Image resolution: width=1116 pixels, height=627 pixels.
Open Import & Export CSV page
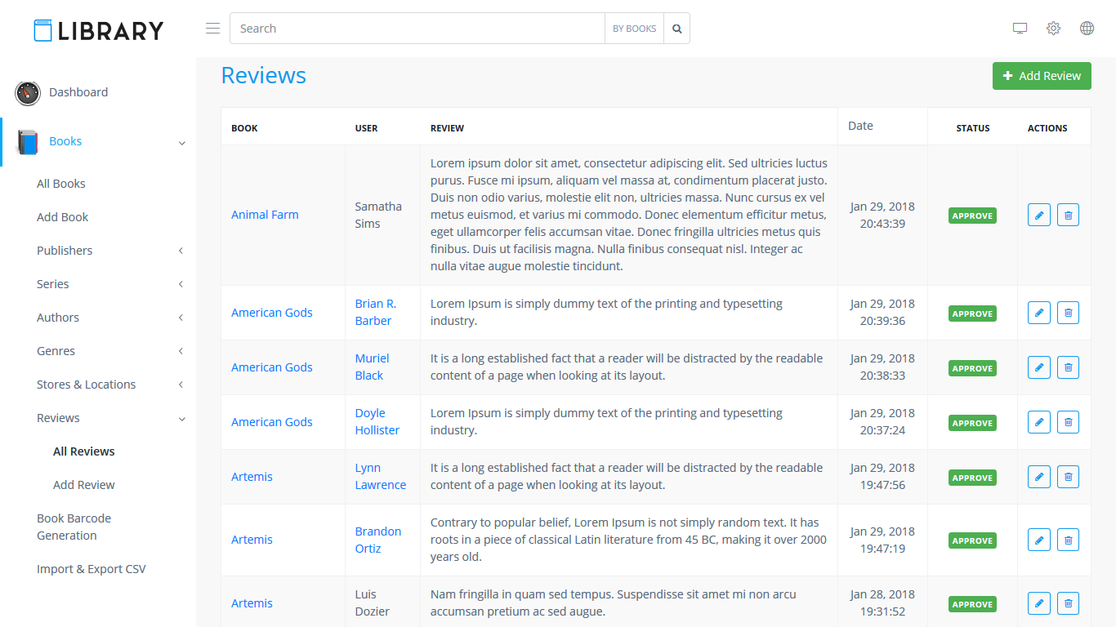[91, 569]
